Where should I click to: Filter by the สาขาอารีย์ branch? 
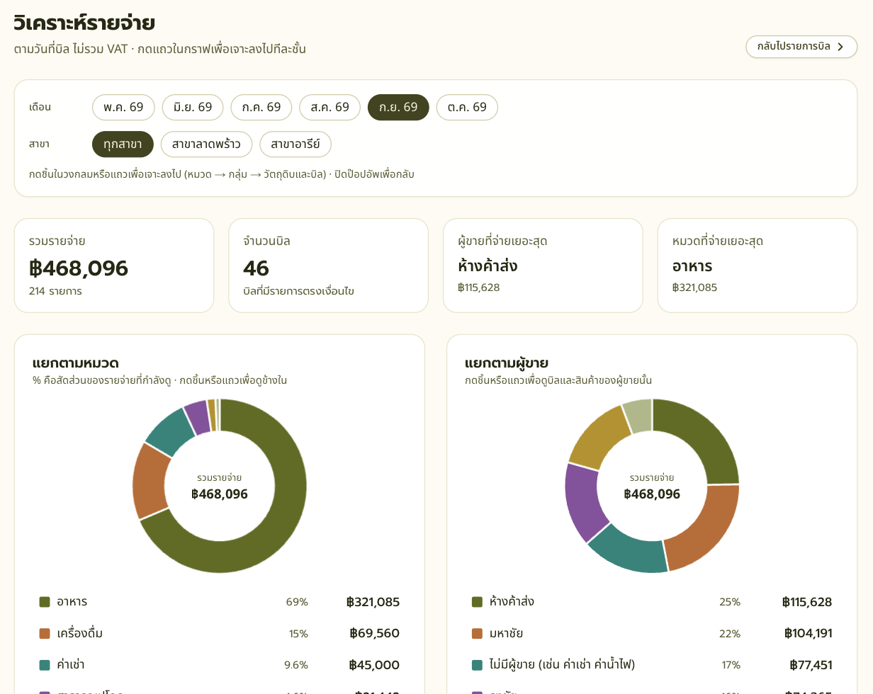pyautogui.click(x=295, y=144)
